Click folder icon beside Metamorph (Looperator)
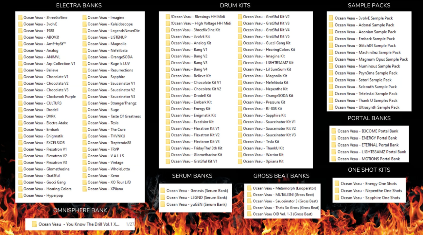The image size is (423, 235). [249, 188]
